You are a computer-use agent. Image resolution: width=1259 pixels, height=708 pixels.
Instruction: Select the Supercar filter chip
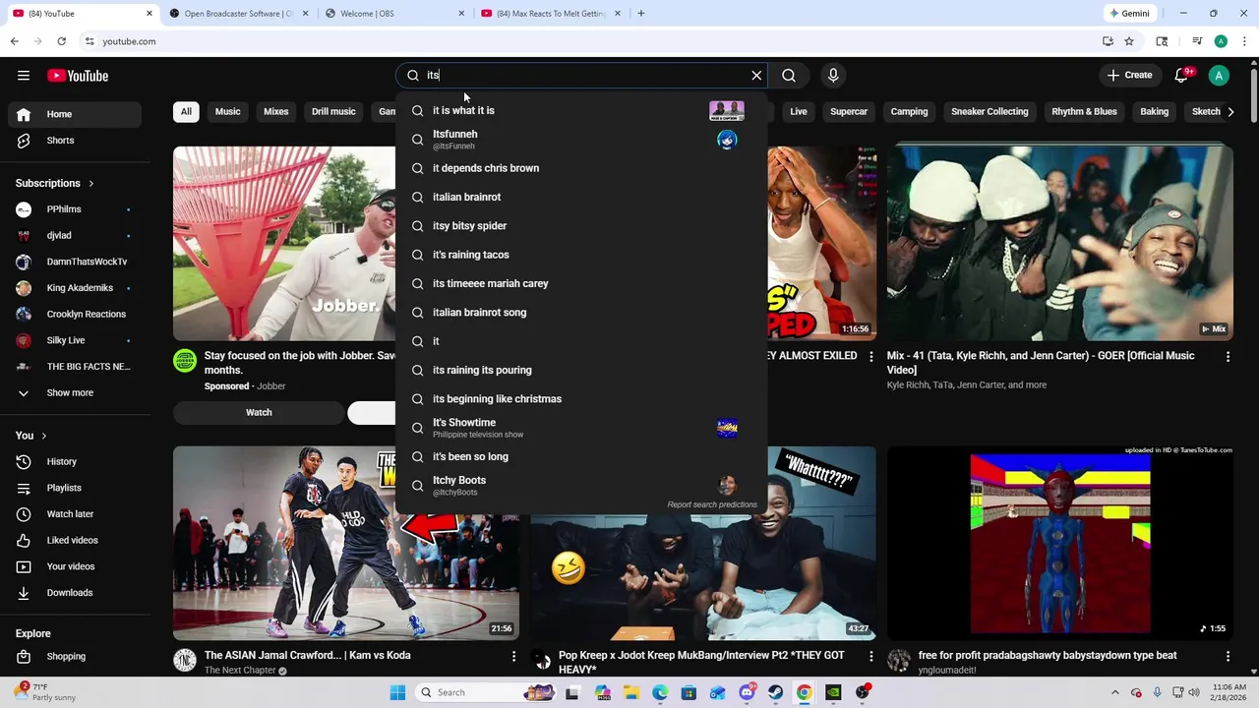click(x=849, y=112)
